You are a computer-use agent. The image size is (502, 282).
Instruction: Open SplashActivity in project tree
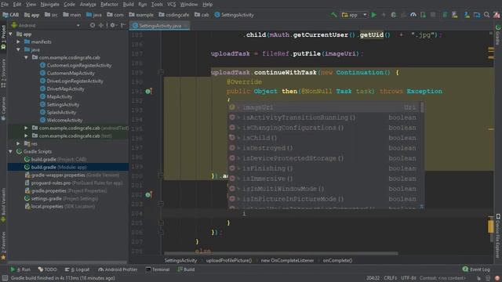coord(58,112)
